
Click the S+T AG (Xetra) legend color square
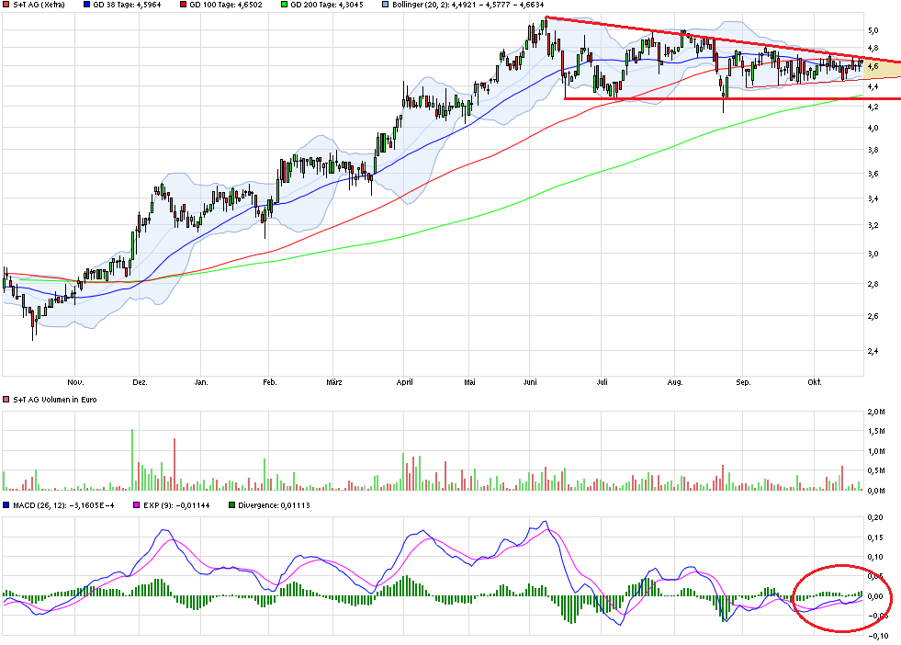(6, 6)
